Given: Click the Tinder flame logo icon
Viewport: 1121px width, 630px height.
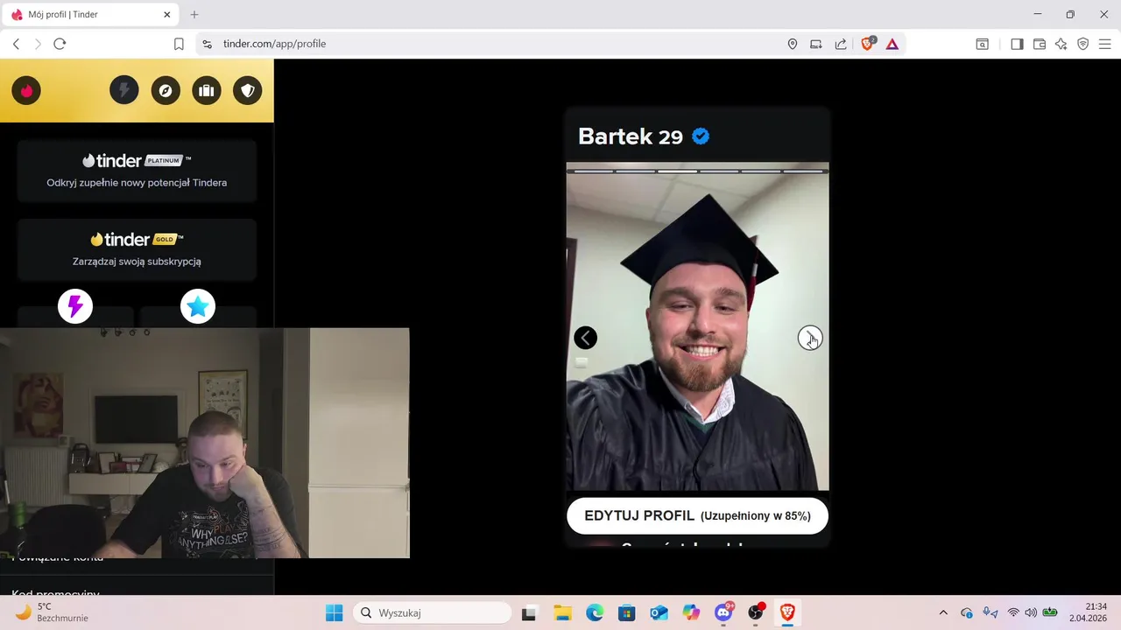Looking at the screenshot, I should (x=26, y=90).
